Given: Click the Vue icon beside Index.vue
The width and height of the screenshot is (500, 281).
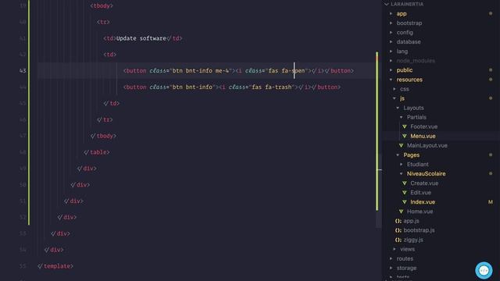Looking at the screenshot, I should pyautogui.click(x=405, y=202).
